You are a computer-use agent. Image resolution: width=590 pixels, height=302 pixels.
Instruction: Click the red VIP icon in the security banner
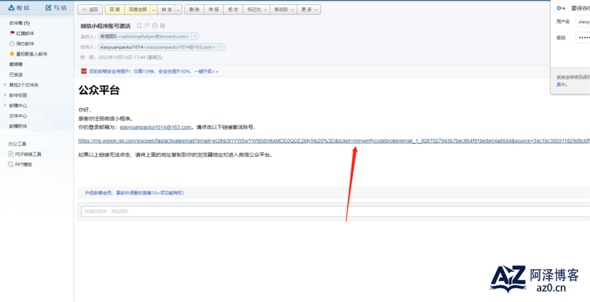pyautogui.click(x=84, y=71)
